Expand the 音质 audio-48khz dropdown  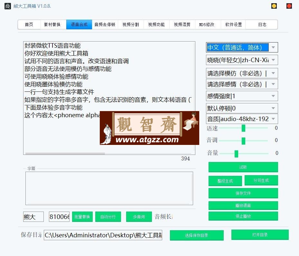[242, 119]
